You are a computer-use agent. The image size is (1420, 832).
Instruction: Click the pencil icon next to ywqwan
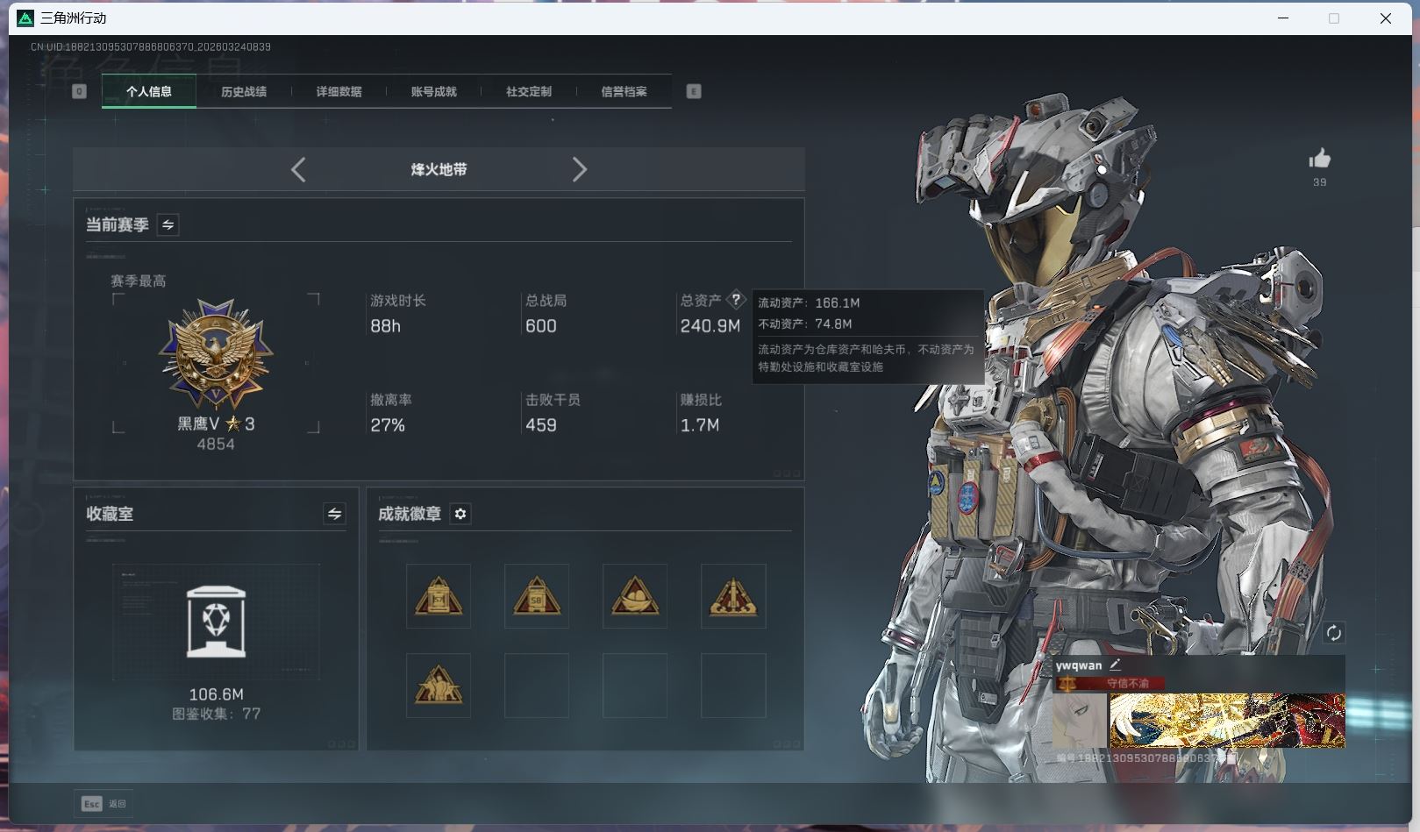(1115, 665)
